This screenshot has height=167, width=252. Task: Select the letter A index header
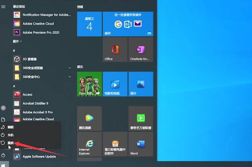coord(14,86)
